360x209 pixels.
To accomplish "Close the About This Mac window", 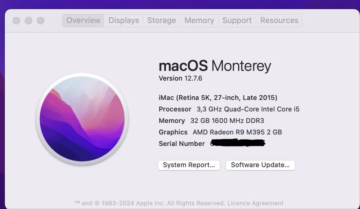I will point(16,21).
